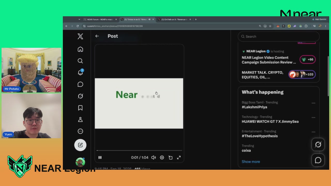This screenshot has width=331, height=186.
Task: Click the browser forward arrow
Action: [x=72, y=26]
